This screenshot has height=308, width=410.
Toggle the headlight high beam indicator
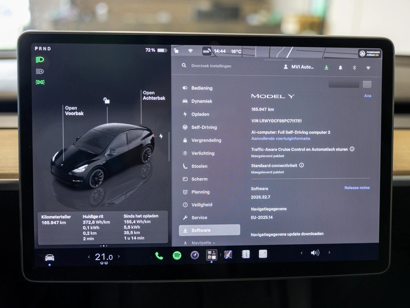click(x=40, y=60)
